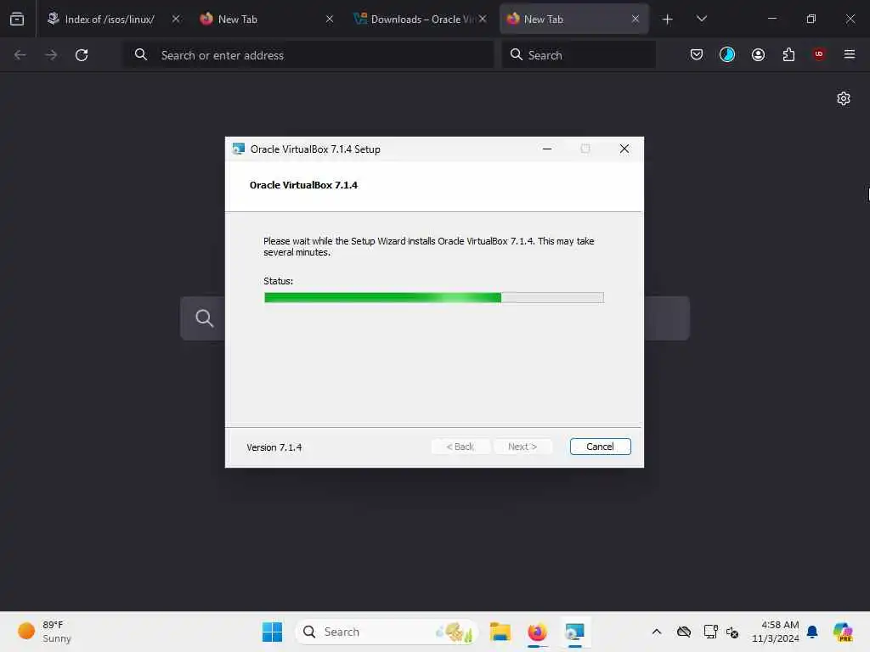The width and height of the screenshot is (870, 652).
Task: Open the Copilot preview icon
Action: [x=843, y=632]
